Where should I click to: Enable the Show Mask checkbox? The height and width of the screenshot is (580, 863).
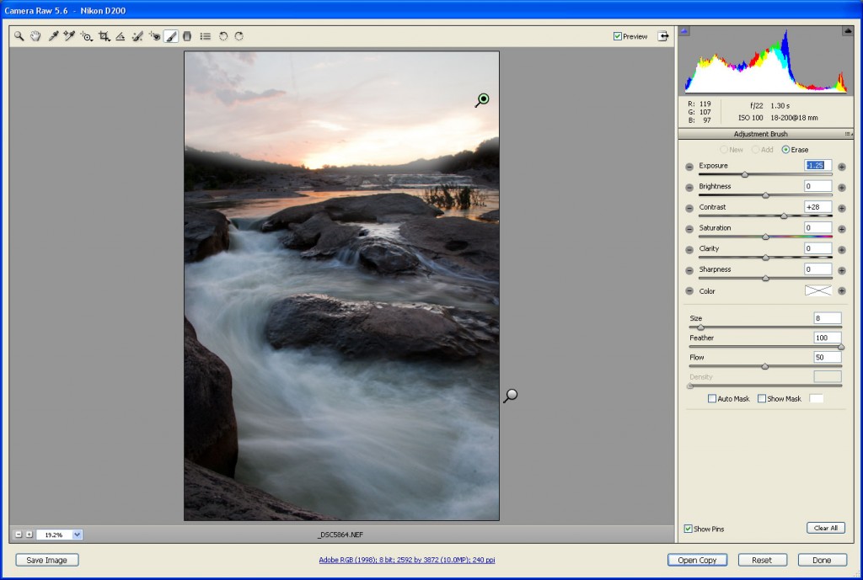[x=762, y=398]
